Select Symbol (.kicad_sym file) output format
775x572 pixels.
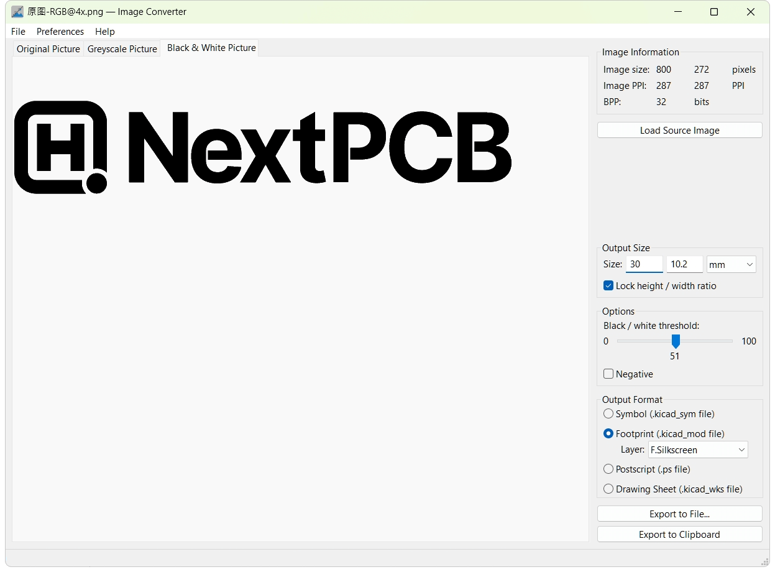(x=608, y=414)
